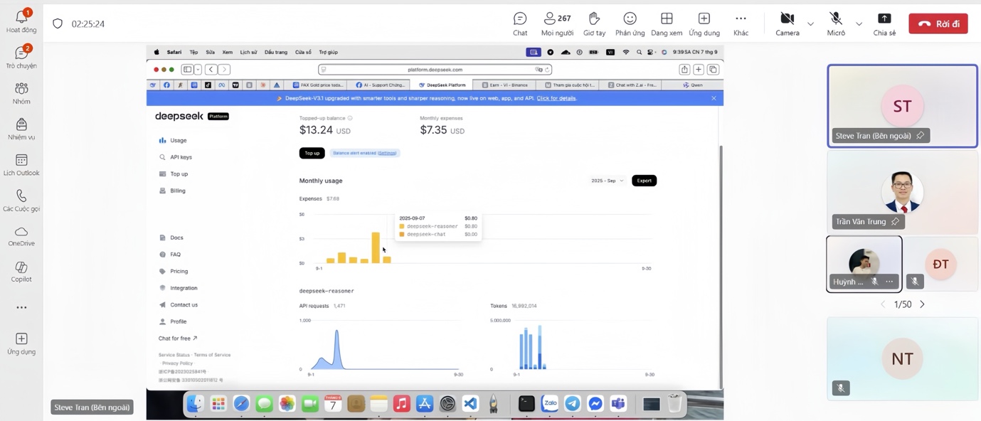
Task: Open the participants list (Mọi người)
Action: 556,23
